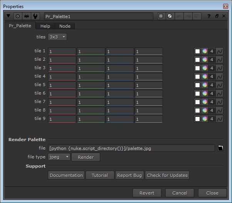
Task: Open animation curve menu for tile 3
Action: (x=220, y=68)
